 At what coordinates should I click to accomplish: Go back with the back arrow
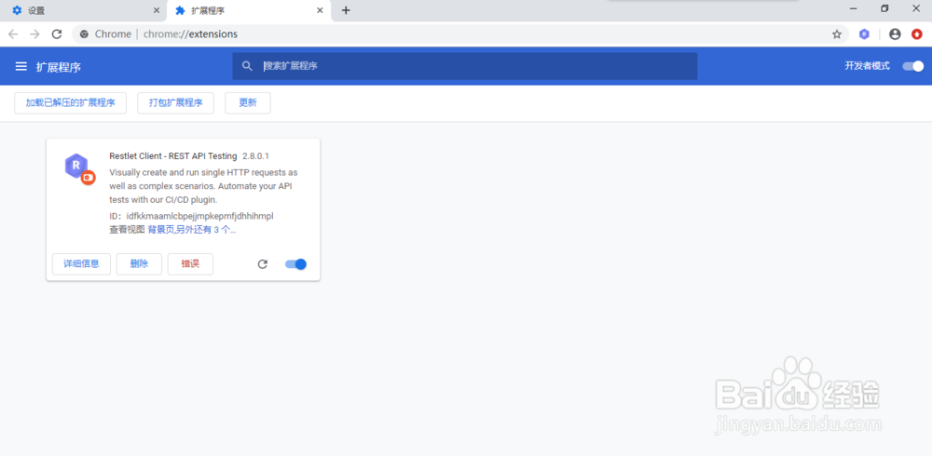13,34
